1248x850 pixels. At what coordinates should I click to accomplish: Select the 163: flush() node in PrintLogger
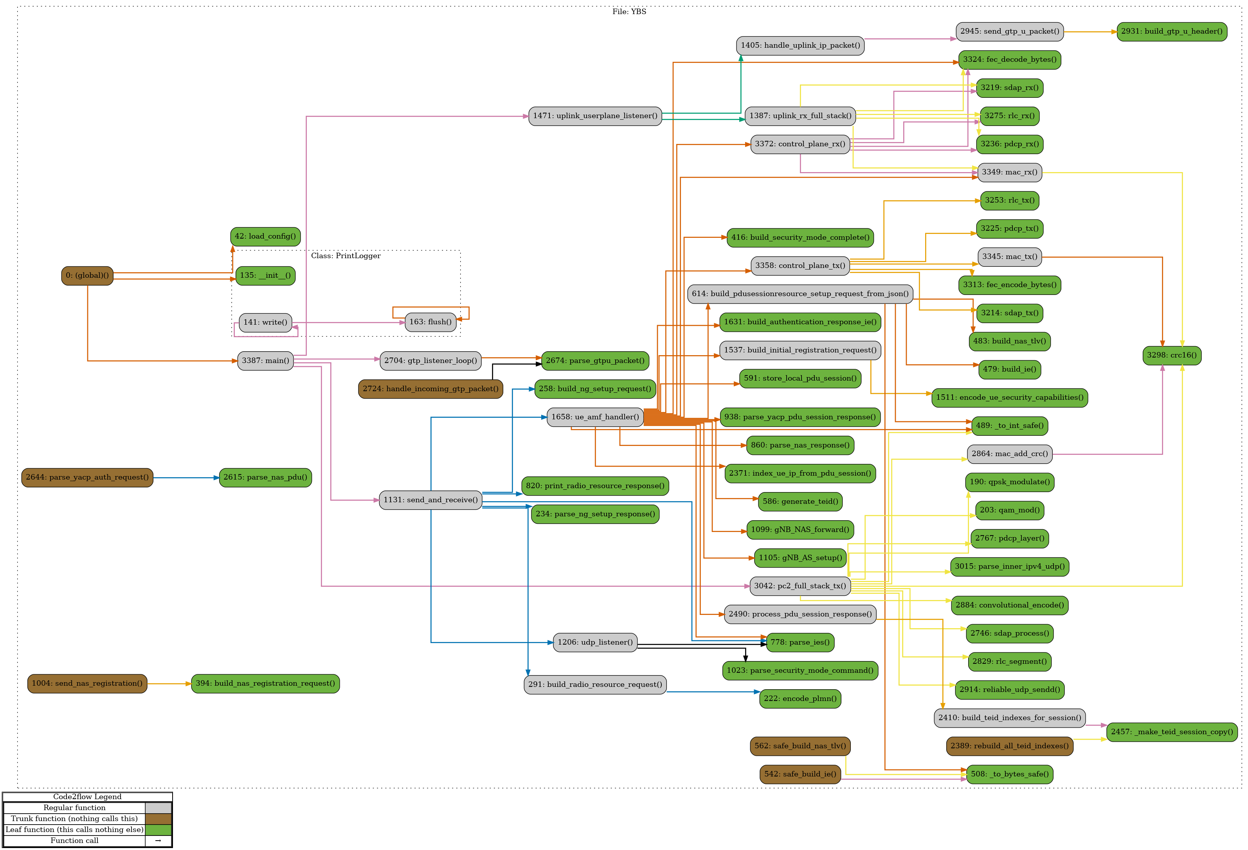point(430,322)
